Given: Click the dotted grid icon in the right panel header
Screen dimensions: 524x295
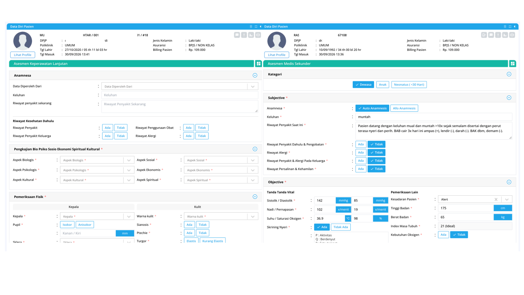Looking at the screenshot, I should (505, 27).
